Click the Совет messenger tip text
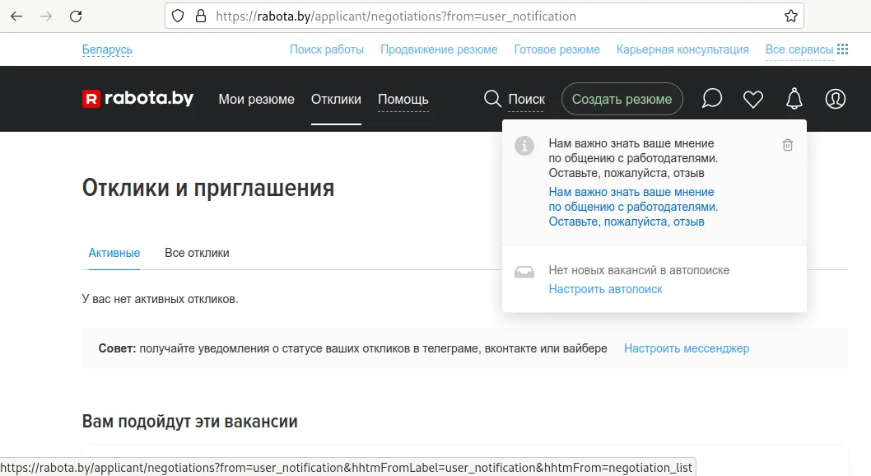Screen dimensions: 871x476 352,348
